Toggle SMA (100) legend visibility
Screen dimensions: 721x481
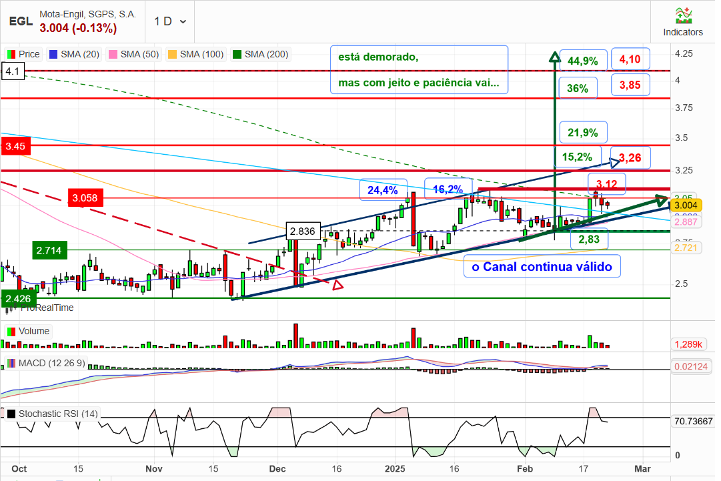coord(195,54)
